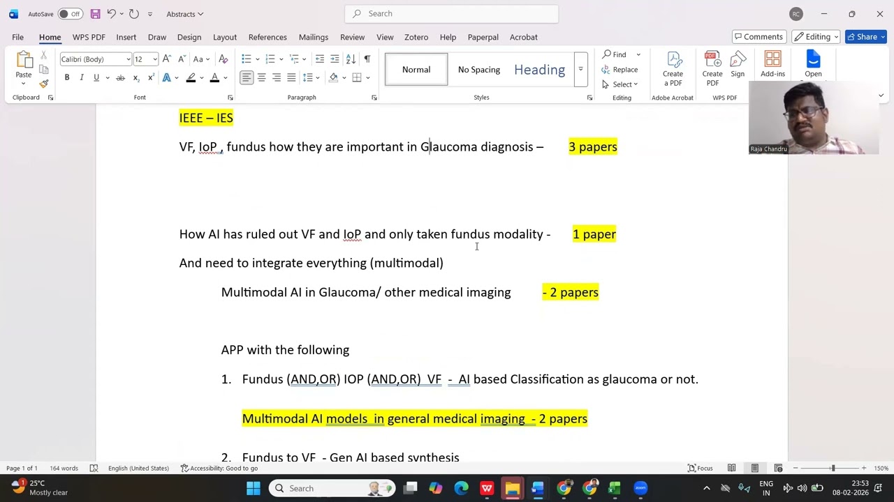This screenshot has width=894, height=502.
Task: Enable Focus mode in status bar
Action: click(701, 469)
